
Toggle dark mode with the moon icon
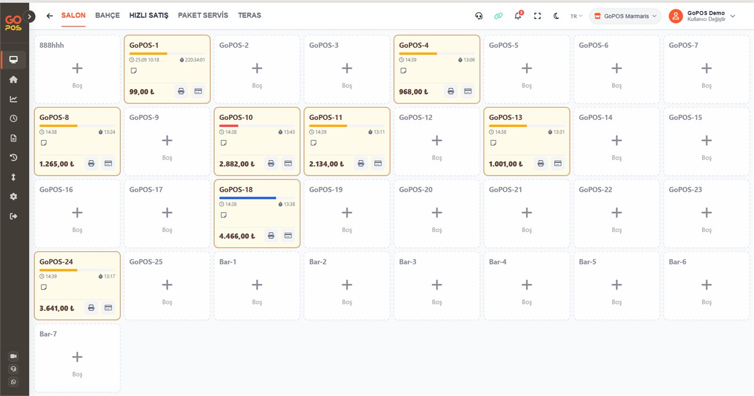pos(556,16)
